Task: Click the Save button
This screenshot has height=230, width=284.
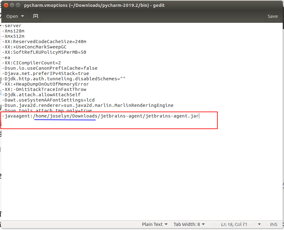Action: (273, 16)
